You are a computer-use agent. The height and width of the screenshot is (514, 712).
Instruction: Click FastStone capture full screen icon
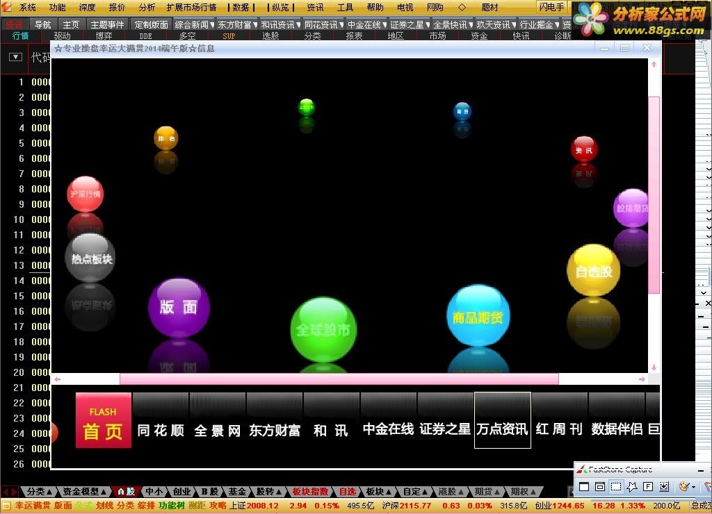click(648, 487)
